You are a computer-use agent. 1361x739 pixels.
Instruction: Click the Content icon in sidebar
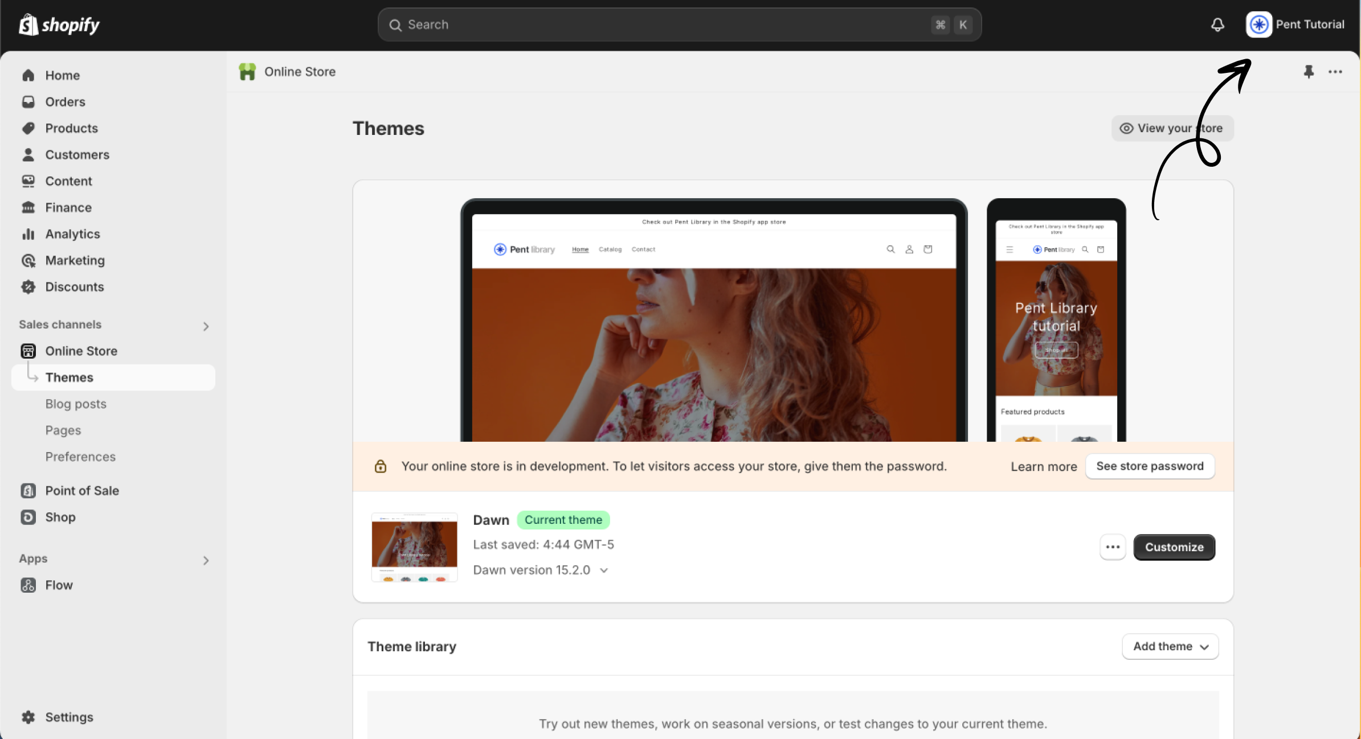pyautogui.click(x=28, y=181)
